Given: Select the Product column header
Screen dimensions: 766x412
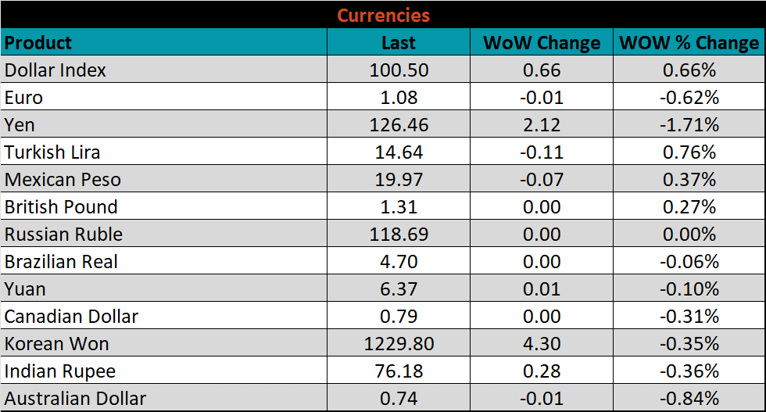Looking at the screenshot, I should pyautogui.click(x=38, y=42).
